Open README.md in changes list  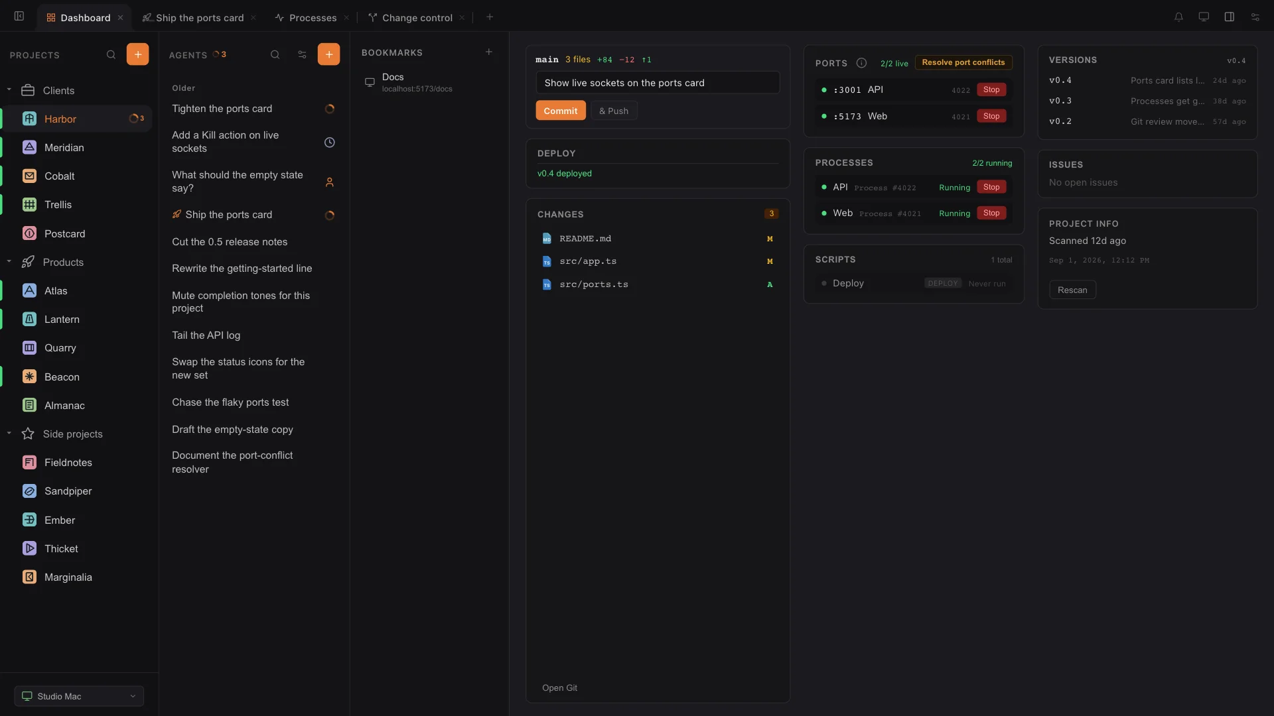[x=658, y=239]
